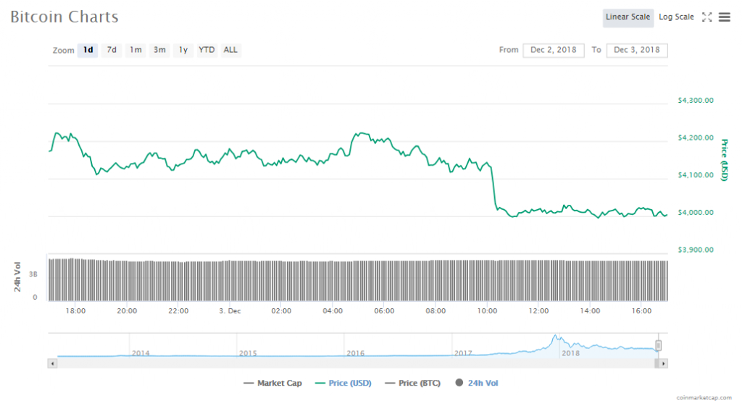Viewport: 742px width, 406px height.
Task: Click navigator scrollbar right arrow
Action: [x=663, y=363]
